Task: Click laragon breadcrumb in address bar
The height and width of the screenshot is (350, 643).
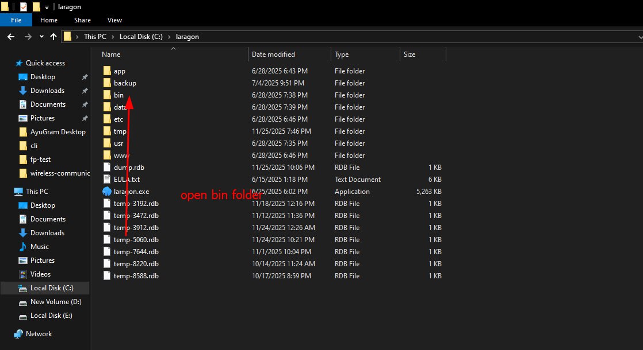Action: (187, 37)
